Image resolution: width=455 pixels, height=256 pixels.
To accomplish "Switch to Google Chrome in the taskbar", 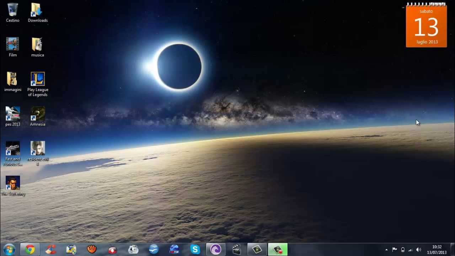I will (30, 250).
